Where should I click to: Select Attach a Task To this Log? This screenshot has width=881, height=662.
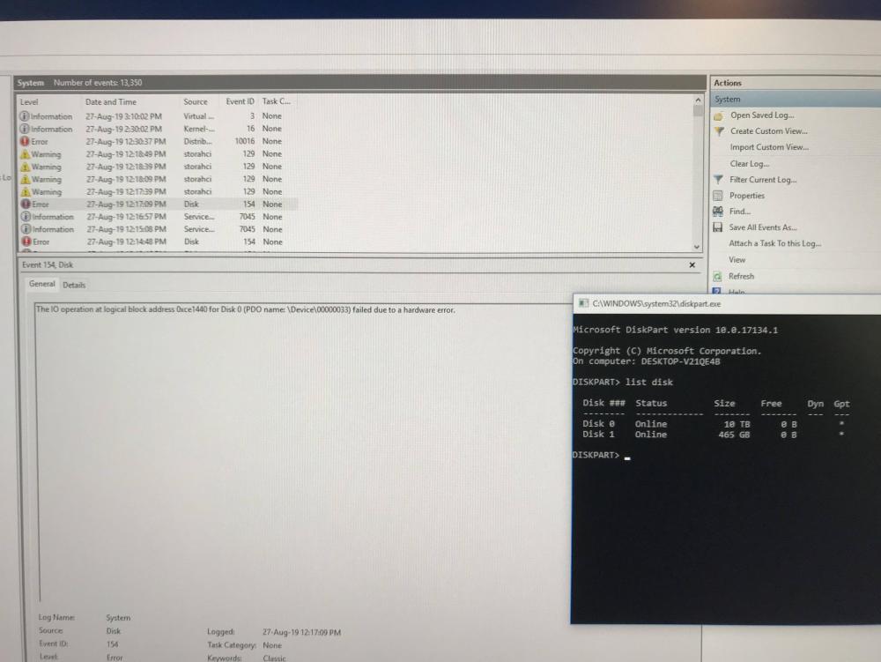pyautogui.click(x=774, y=243)
